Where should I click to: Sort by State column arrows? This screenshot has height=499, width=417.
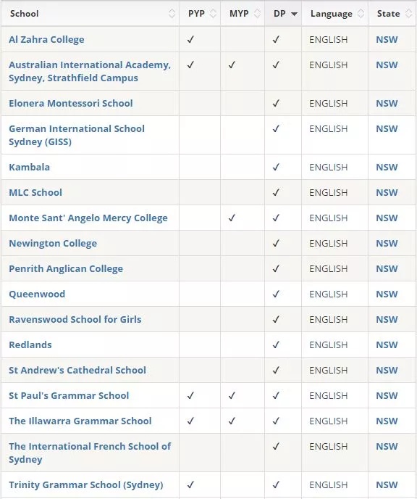[409, 14]
